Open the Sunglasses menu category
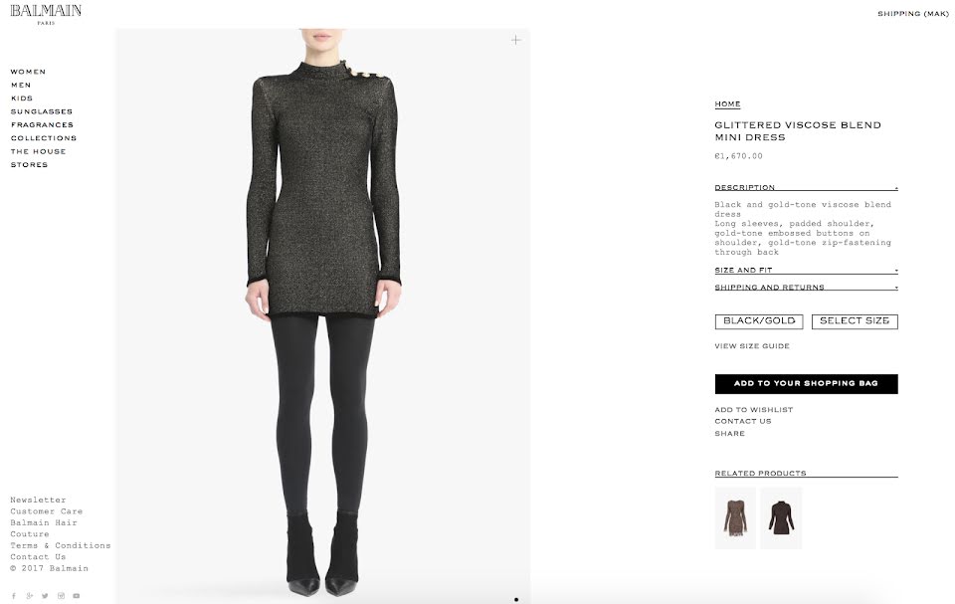The height and width of the screenshot is (604, 955). pyautogui.click(x=42, y=111)
